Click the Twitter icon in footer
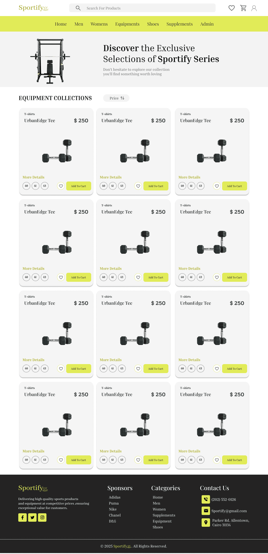The image size is (268, 554). pyautogui.click(x=32, y=517)
